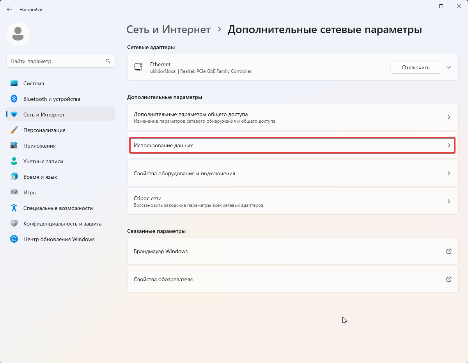The image size is (468, 363).
Task: Open chevron of Свойства оборудования и подключения
Action: tap(449, 173)
